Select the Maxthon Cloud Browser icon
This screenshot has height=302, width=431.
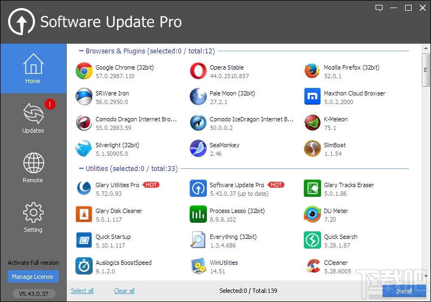[312, 97]
